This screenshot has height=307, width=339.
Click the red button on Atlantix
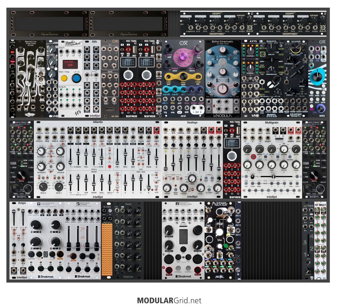click(x=110, y=166)
